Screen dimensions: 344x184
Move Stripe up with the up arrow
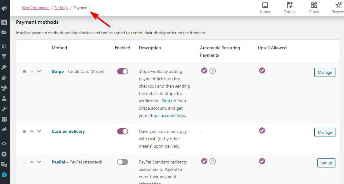[32, 71]
